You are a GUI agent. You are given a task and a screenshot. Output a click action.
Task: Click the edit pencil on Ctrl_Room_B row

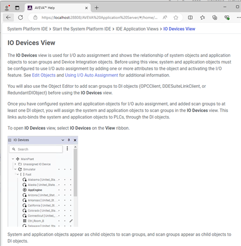(x=71, y=221)
